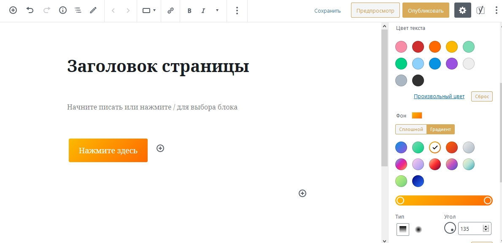The image size is (502, 243).
Task: Select the orange text color swatch
Action: pos(435,47)
